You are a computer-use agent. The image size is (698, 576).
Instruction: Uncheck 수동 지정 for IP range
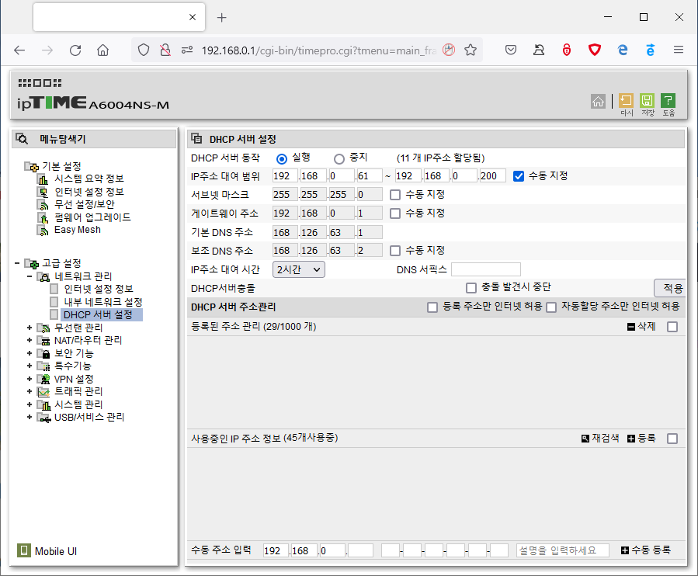click(x=518, y=176)
